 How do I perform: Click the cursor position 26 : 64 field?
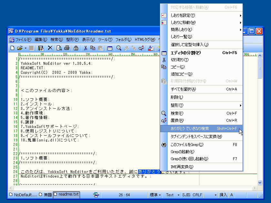(x=124, y=195)
